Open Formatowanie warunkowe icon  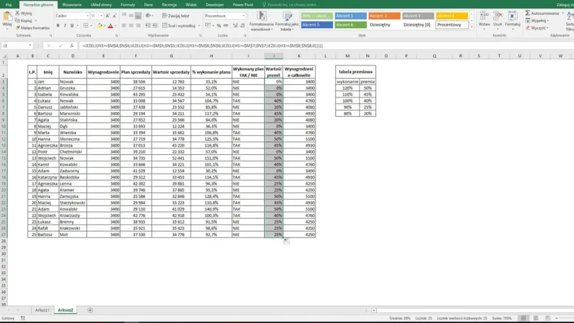pos(261,16)
